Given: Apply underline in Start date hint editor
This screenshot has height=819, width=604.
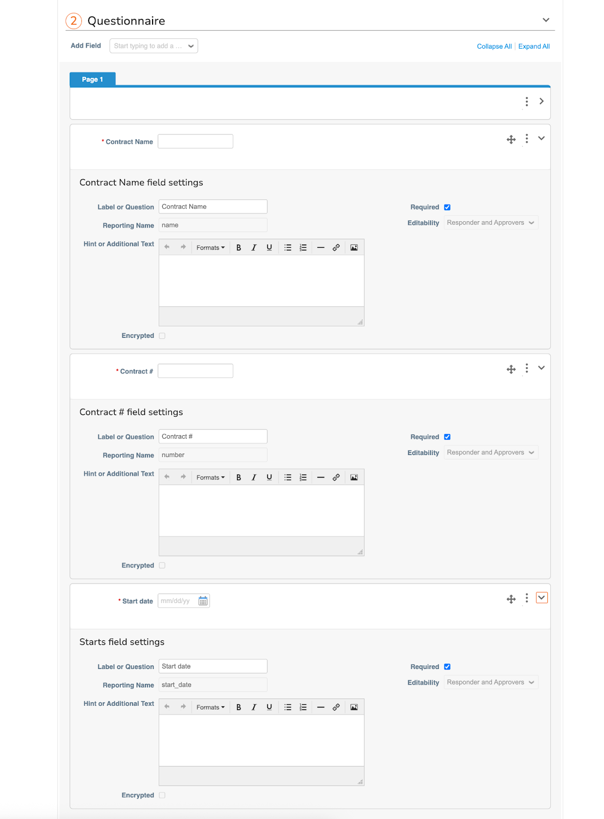Looking at the screenshot, I should (269, 707).
